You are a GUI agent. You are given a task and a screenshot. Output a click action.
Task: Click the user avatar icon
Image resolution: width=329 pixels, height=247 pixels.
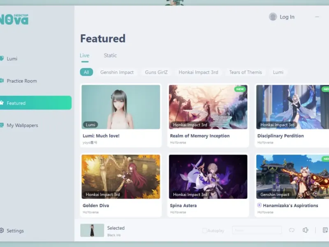[273, 17]
